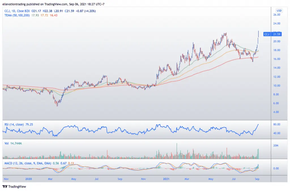
Task: Click the 26.00 price axis label
Action: [x=277, y=15]
